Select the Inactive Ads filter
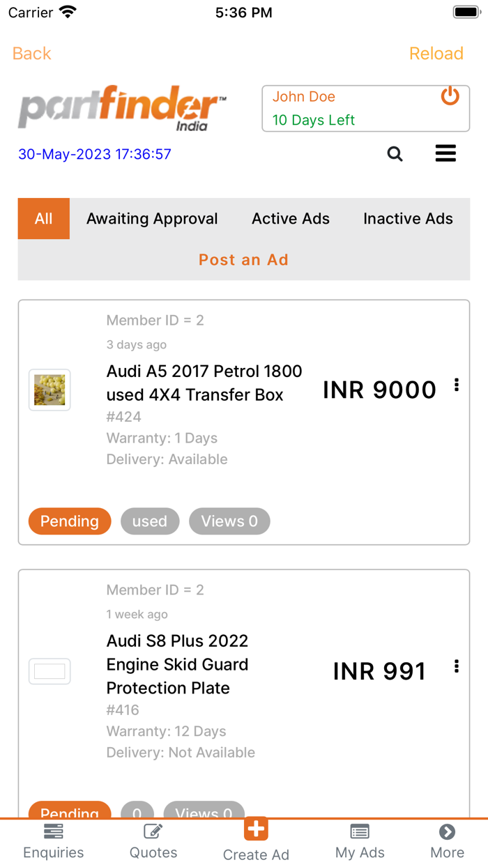Viewport: 488px width, 867px height. click(408, 218)
